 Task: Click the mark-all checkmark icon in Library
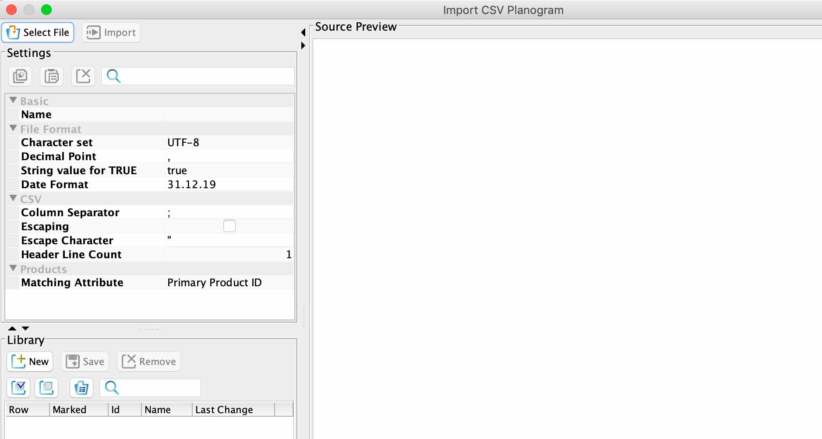click(18, 388)
